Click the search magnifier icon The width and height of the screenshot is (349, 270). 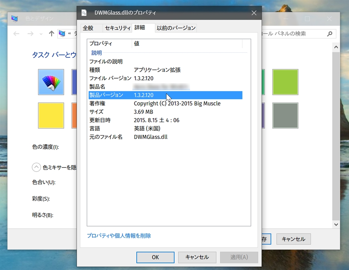(330, 34)
